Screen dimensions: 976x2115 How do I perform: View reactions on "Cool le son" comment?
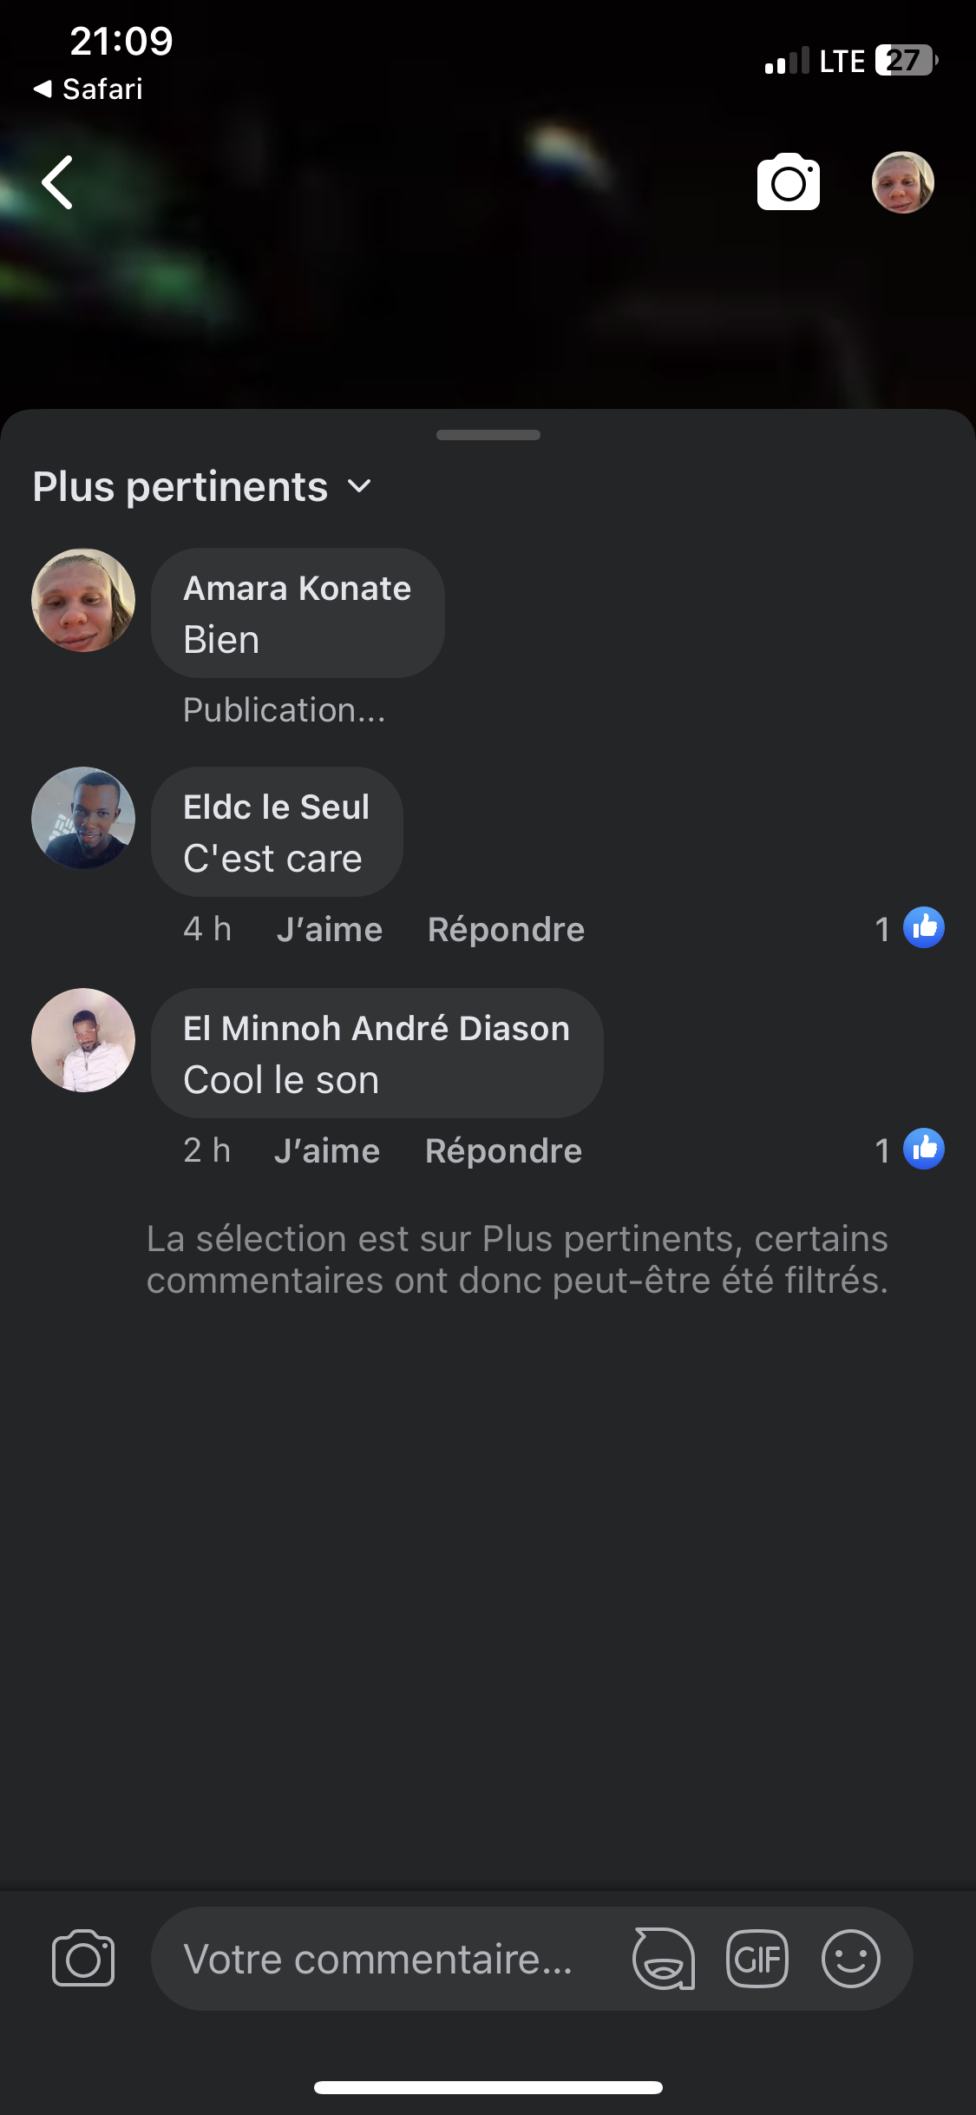tap(909, 1150)
